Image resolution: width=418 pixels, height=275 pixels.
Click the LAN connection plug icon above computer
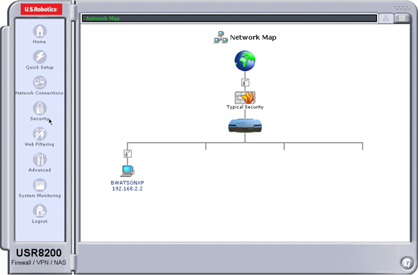coord(127,154)
